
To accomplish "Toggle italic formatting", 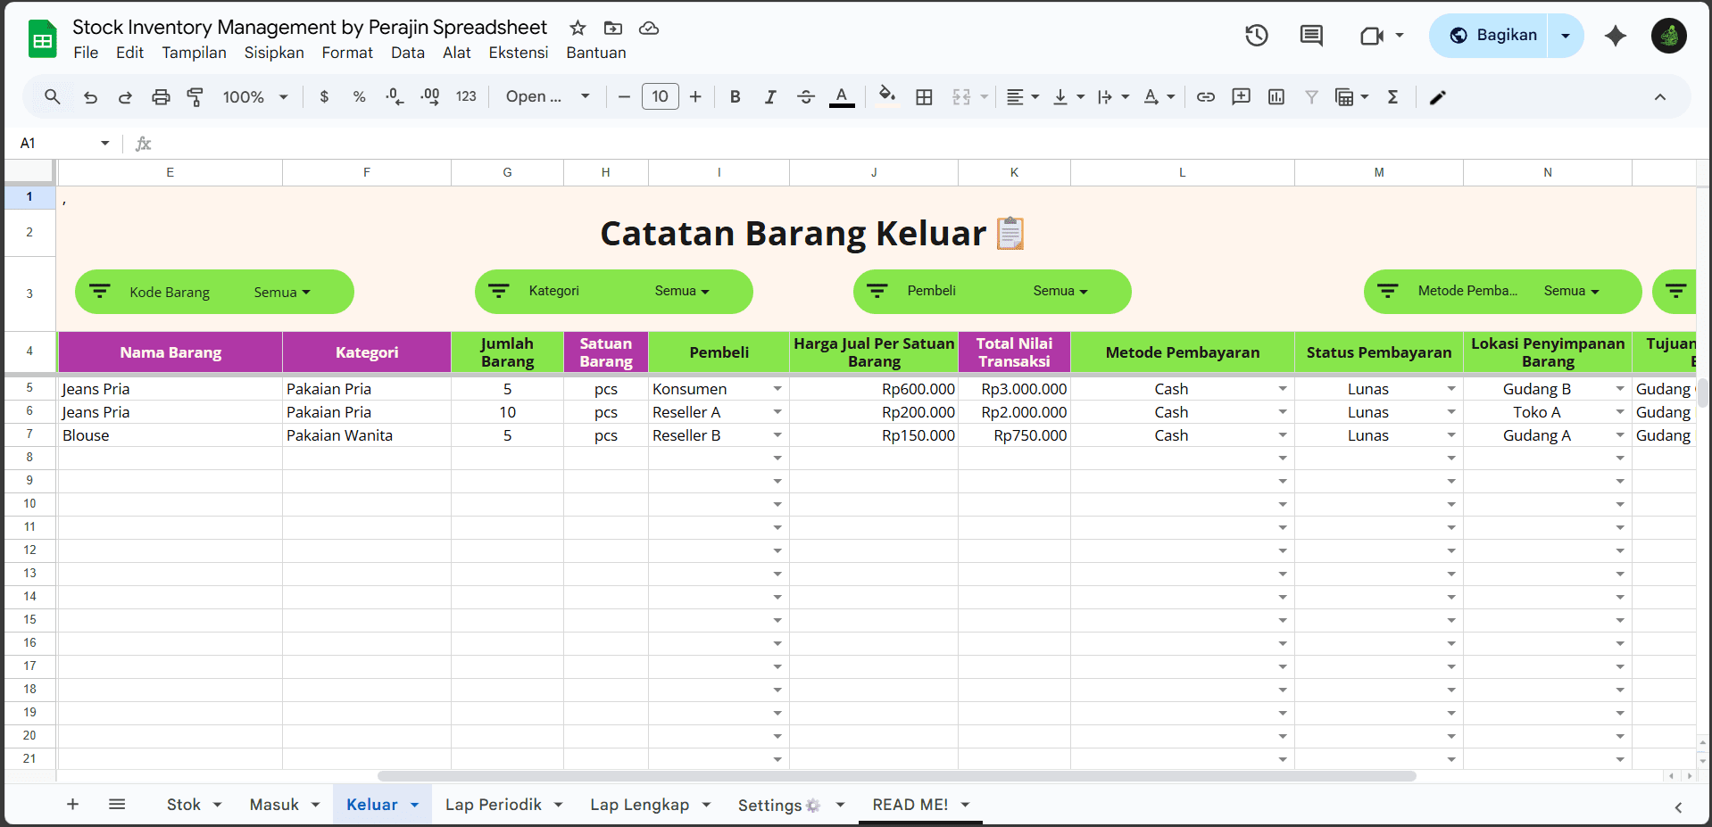I will (770, 96).
